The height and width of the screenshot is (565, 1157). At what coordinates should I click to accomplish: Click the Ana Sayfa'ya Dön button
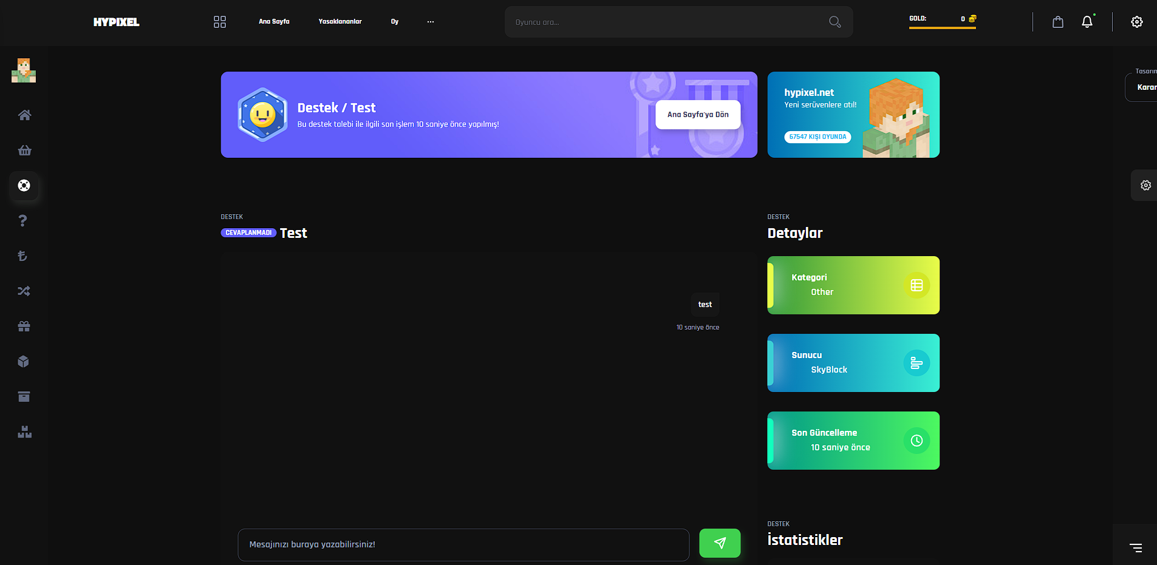pos(698,115)
